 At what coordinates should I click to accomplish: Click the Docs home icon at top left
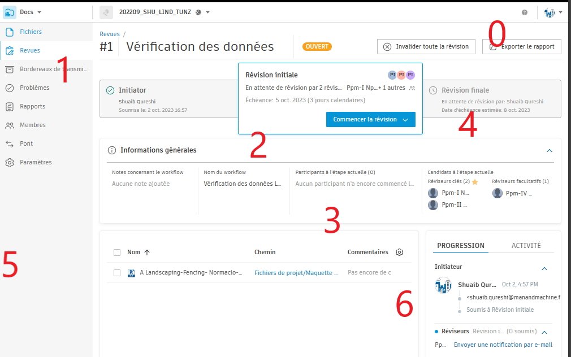pyautogui.click(x=9, y=11)
